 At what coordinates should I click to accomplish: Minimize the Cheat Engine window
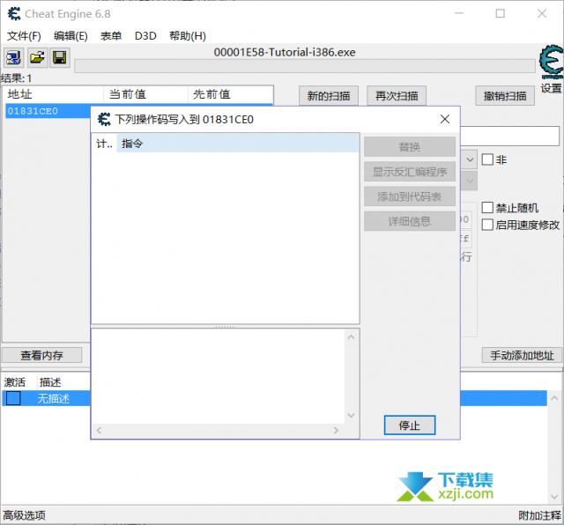(459, 14)
